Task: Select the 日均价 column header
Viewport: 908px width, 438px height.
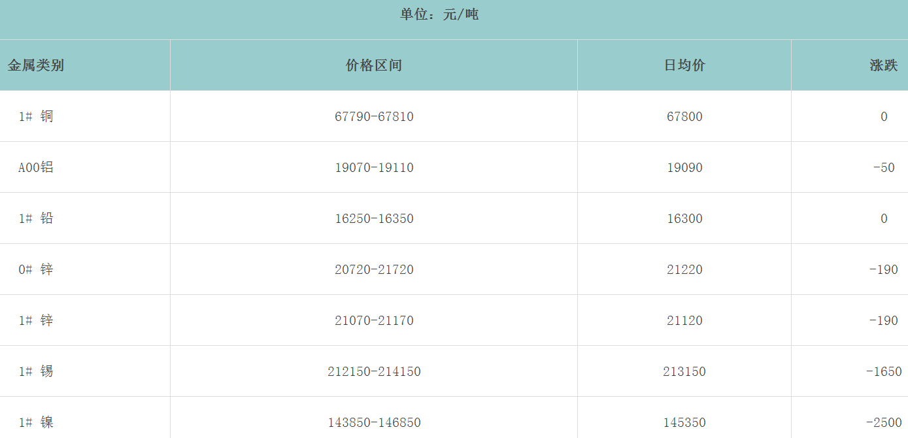Action: point(684,65)
